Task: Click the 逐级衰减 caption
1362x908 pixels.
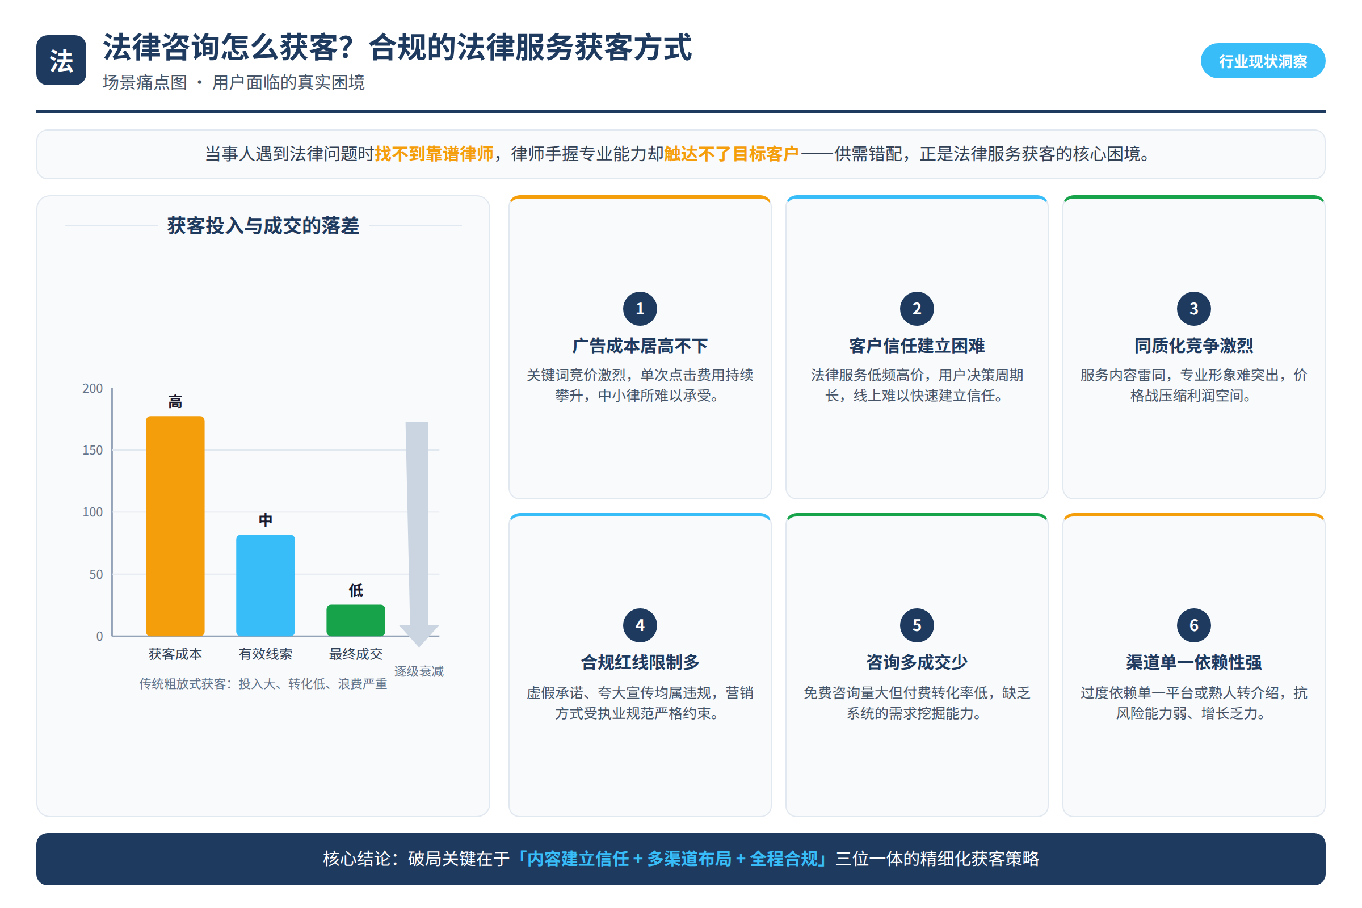Action: (419, 671)
